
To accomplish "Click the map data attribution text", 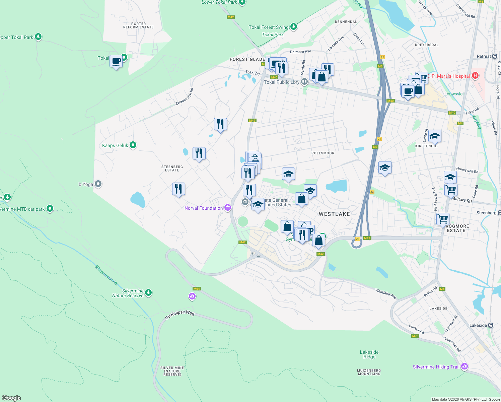I will (x=466, y=399).
